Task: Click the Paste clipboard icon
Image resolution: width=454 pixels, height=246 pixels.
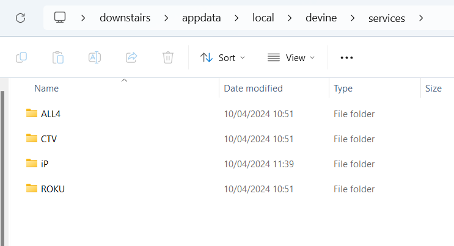Action: pos(58,57)
